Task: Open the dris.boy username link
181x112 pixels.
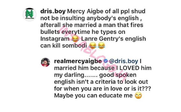Action: pos(53,11)
